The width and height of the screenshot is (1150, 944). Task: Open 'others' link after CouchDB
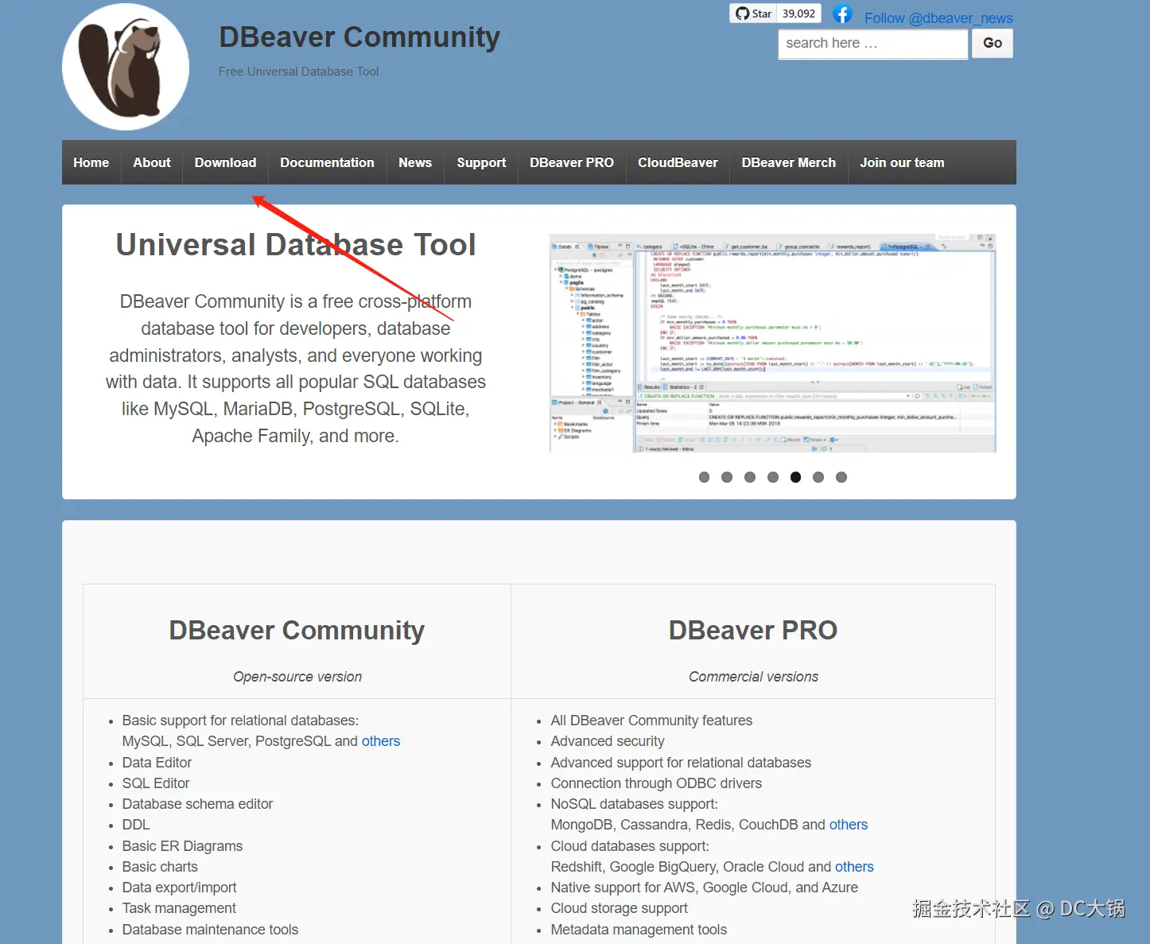click(849, 825)
